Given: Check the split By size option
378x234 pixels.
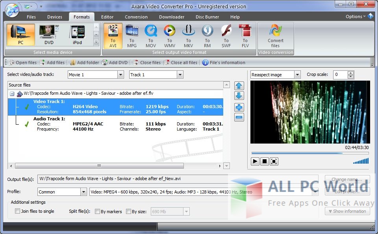Looking at the screenshot, I should click(128, 212).
